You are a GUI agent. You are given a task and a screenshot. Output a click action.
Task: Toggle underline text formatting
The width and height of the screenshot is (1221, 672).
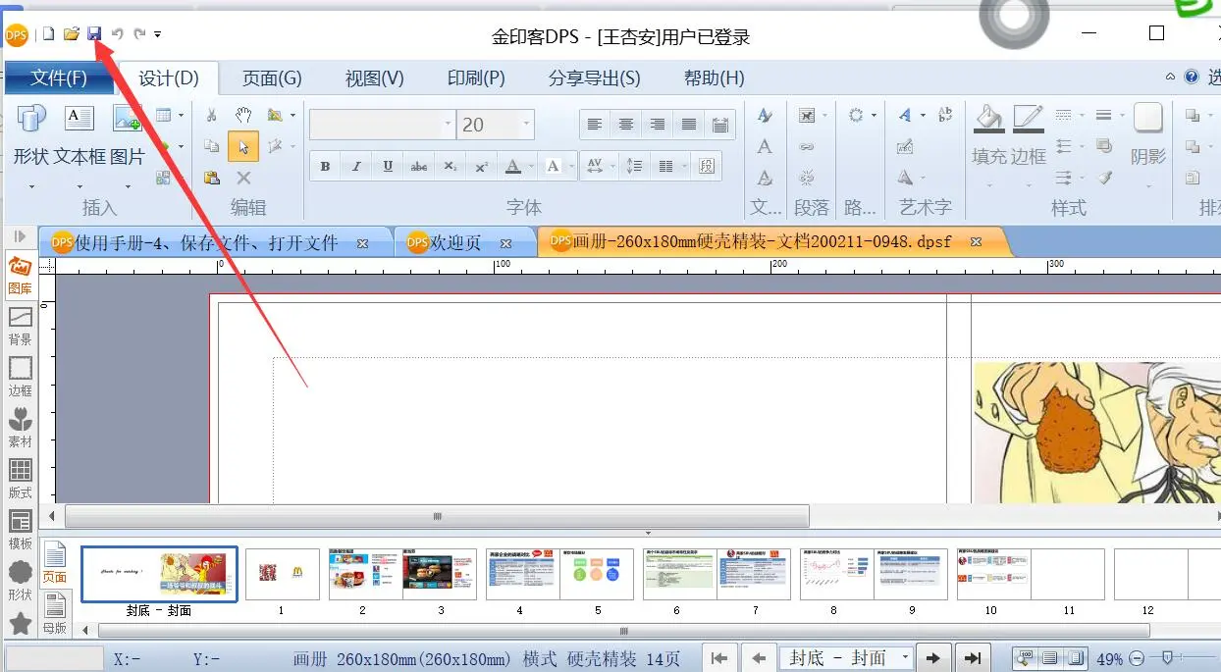[x=388, y=167]
